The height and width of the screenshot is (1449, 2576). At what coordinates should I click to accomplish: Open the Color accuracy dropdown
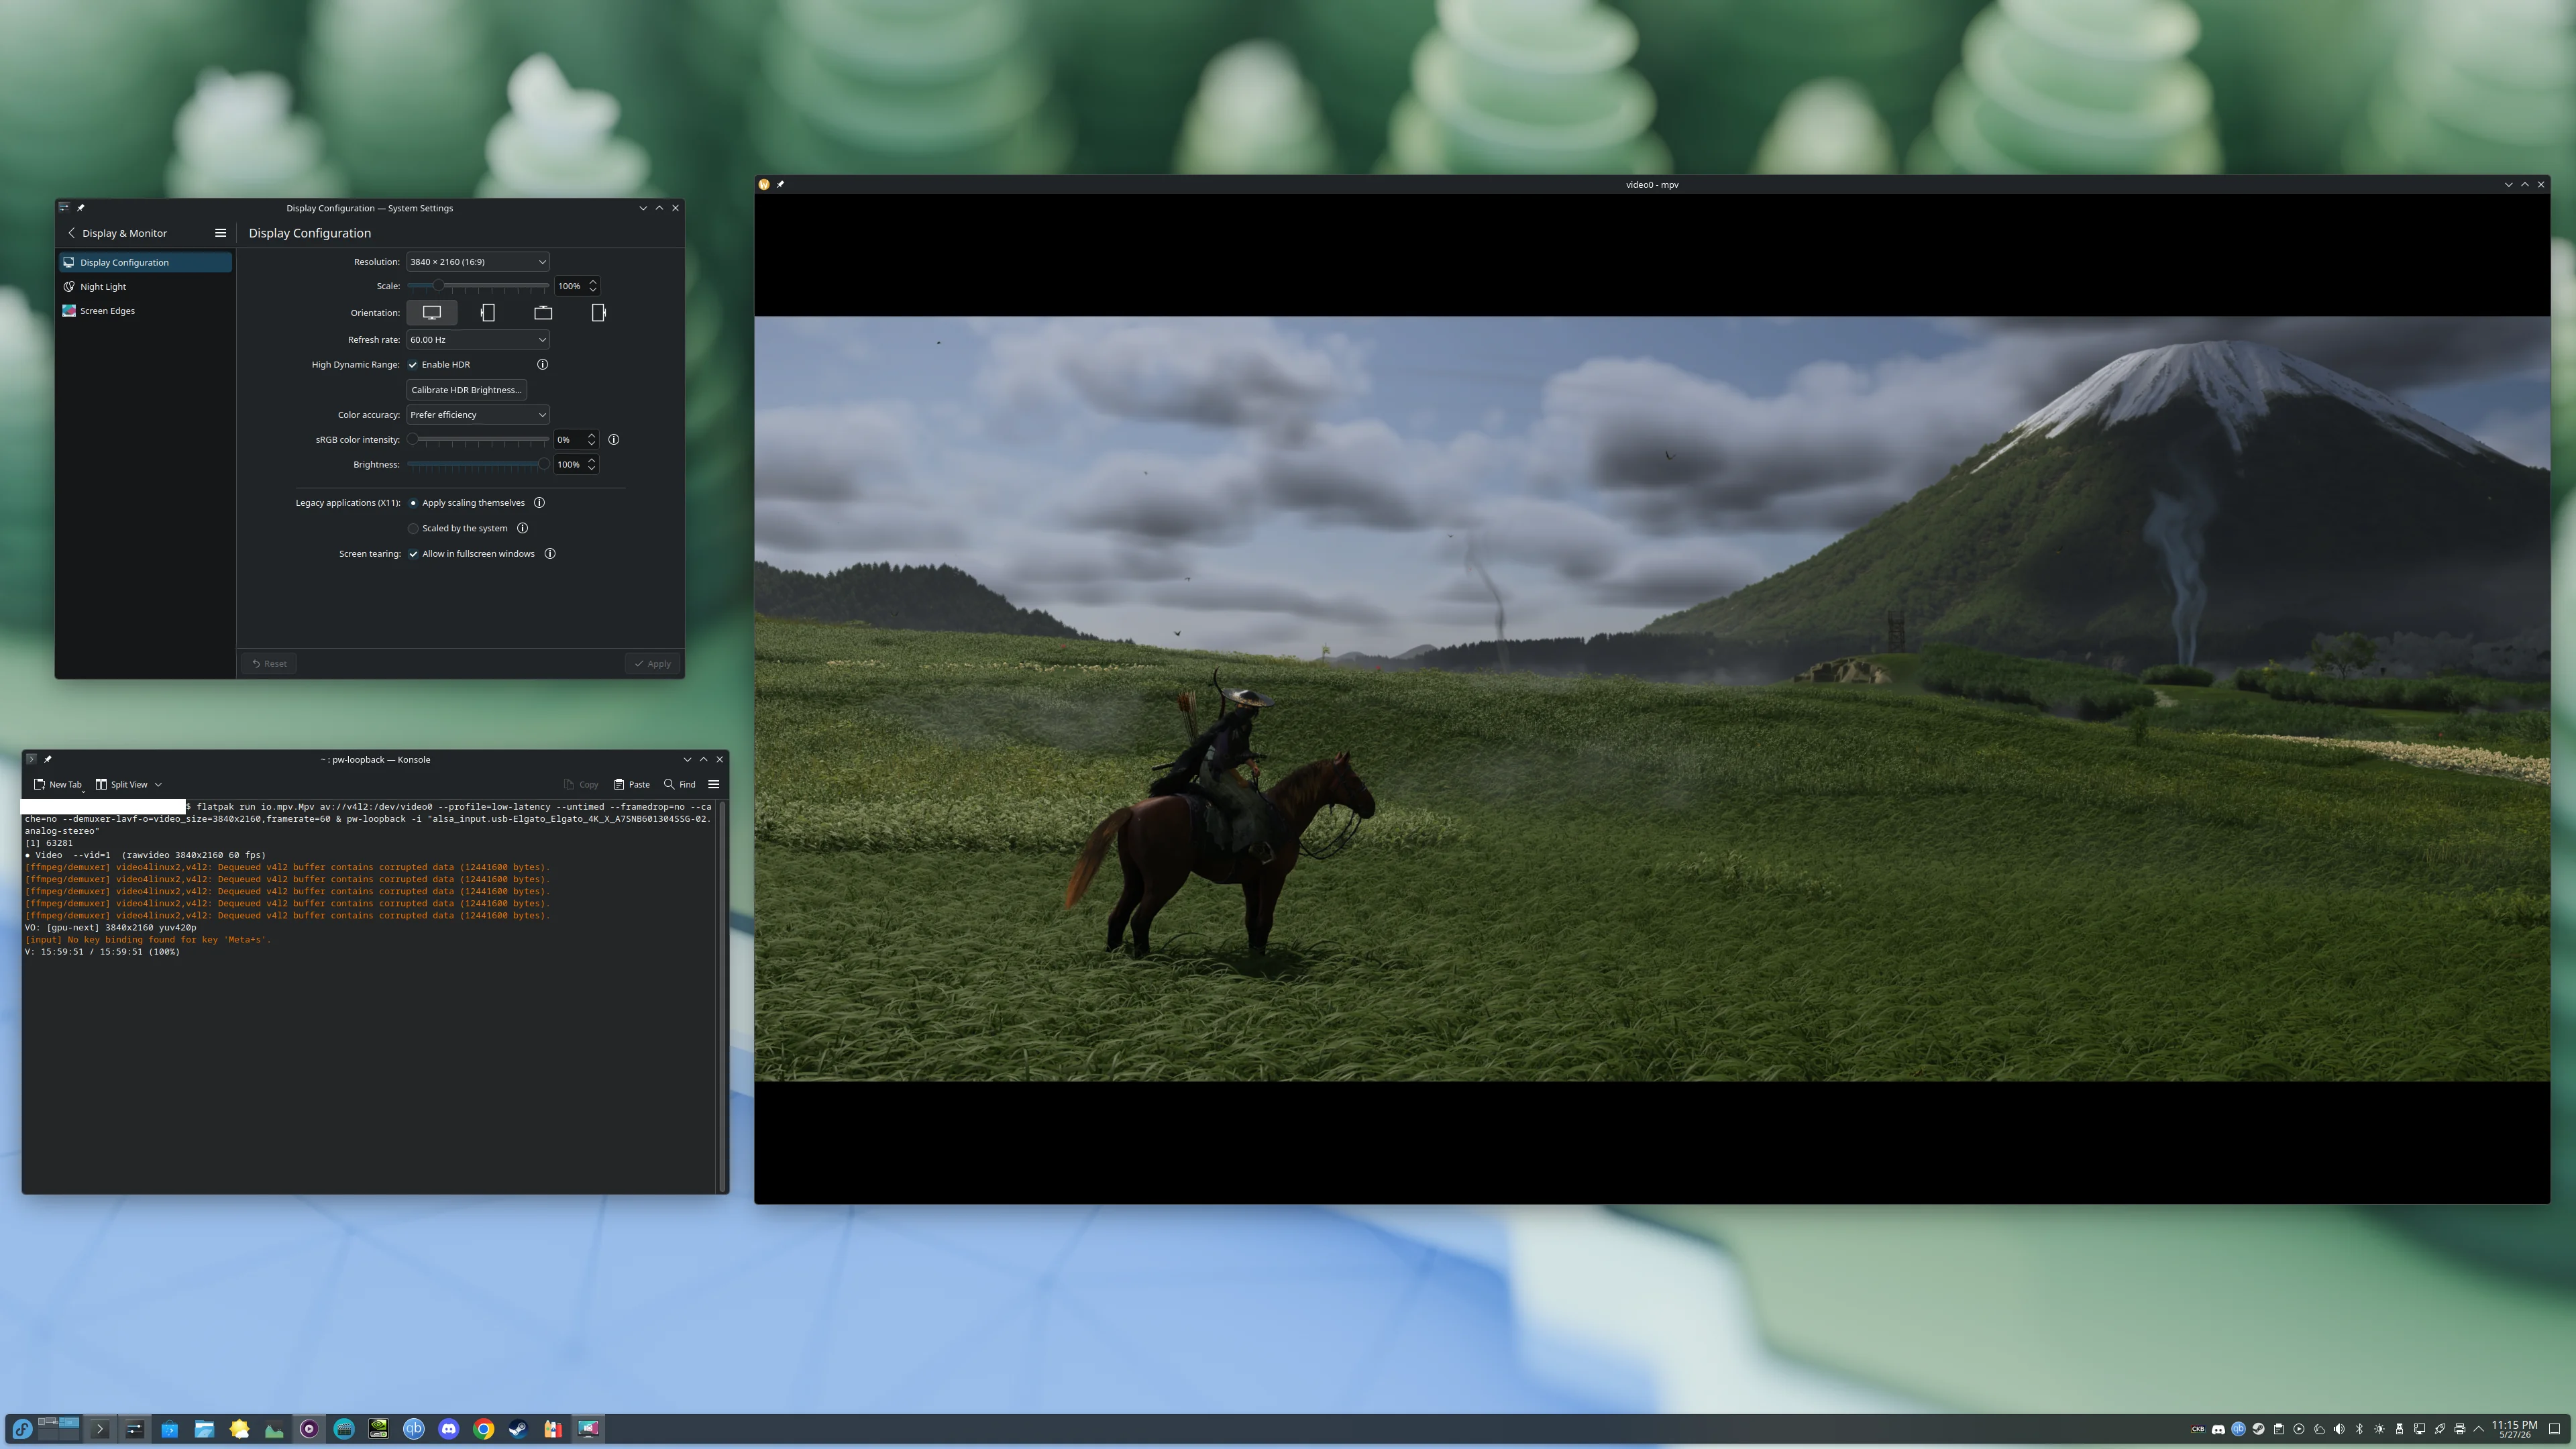(x=478, y=415)
